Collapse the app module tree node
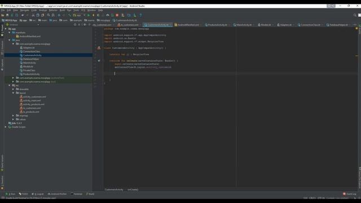The height and width of the screenshot is (203, 361). click(6, 29)
